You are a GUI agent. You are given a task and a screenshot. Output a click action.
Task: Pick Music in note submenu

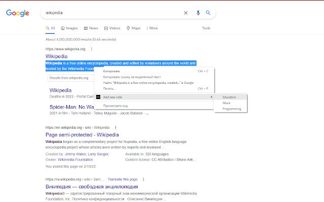(x=230, y=103)
